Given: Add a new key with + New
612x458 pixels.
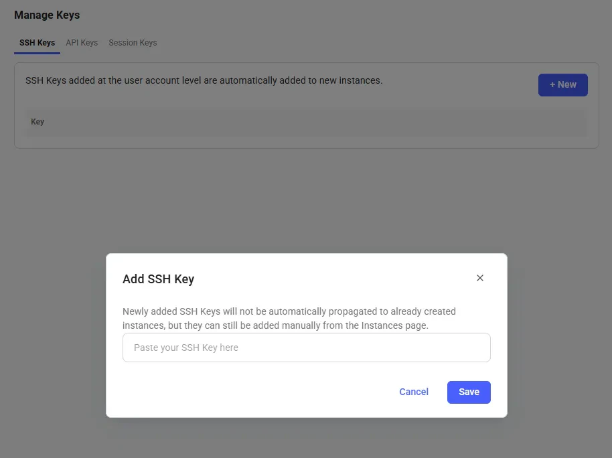Looking at the screenshot, I should point(563,85).
